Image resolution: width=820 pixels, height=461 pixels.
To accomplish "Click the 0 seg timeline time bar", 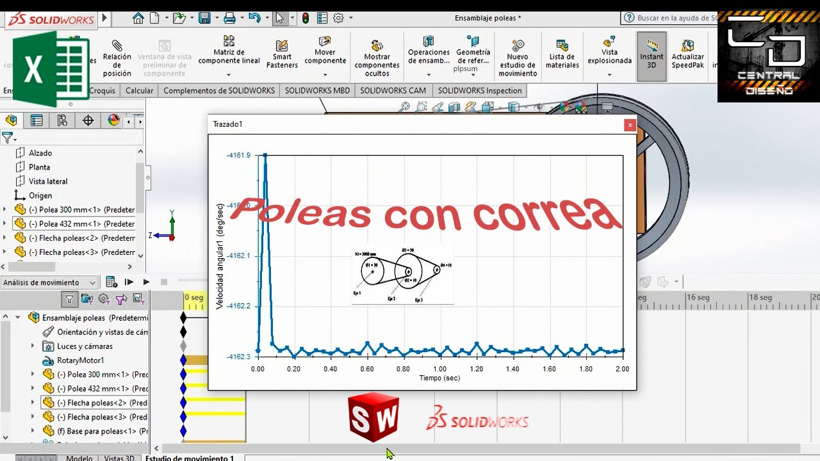I will (x=193, y=298).
